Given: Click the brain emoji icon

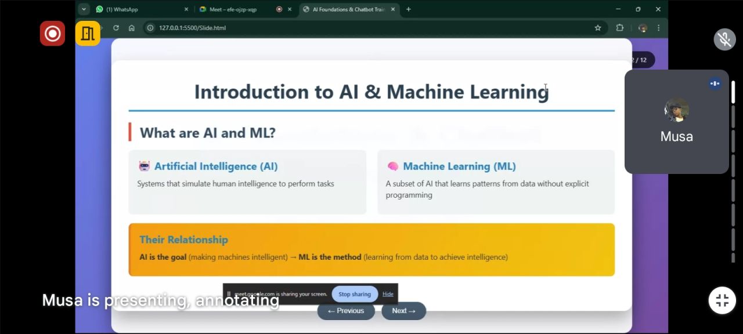Looking at the screenshot, I should coord(393,166).
